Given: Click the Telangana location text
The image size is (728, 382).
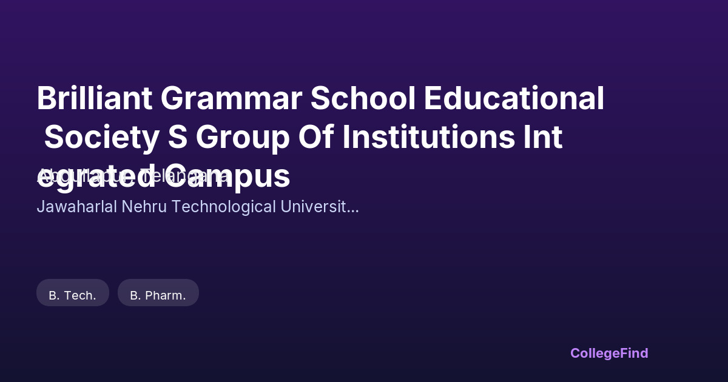Looking at the screenshot, I should [x=185, y=176].
